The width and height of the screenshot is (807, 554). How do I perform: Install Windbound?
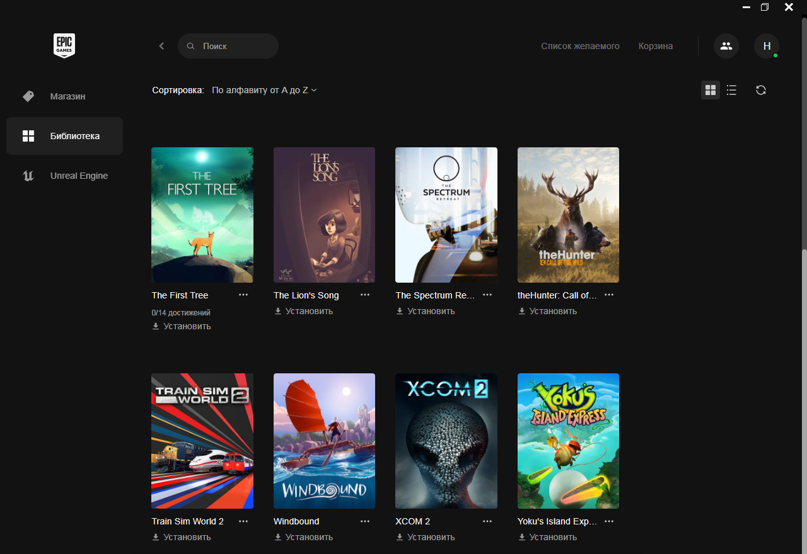click(x=303, y=537)
